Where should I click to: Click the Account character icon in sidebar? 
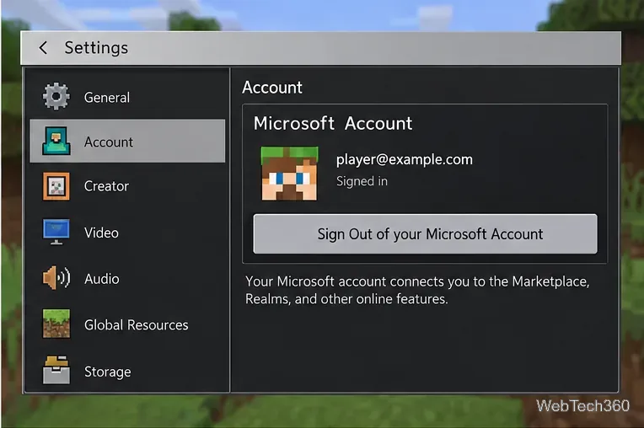point(56,142)
